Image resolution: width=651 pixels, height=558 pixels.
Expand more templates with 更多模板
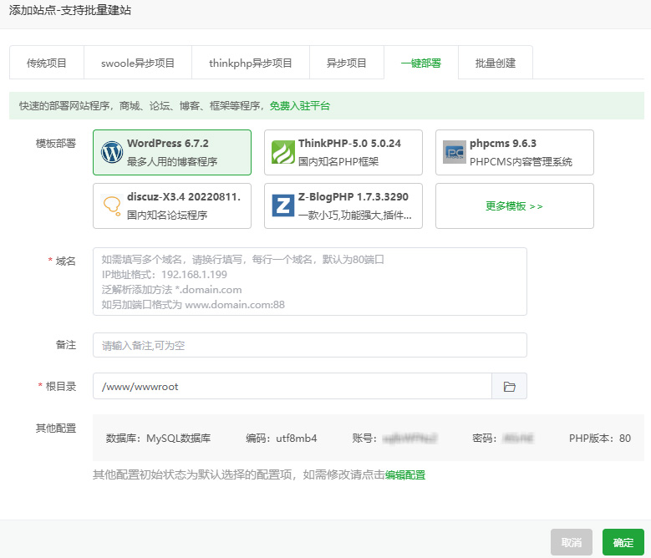515,205
